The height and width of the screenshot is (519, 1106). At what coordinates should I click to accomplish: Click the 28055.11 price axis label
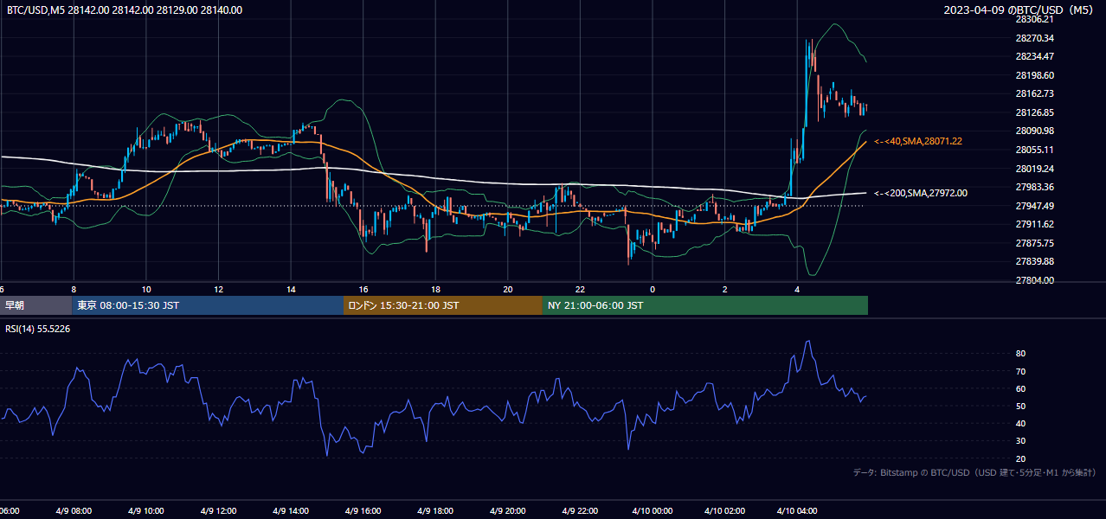pyautogui.click(x=1034, y=150)
